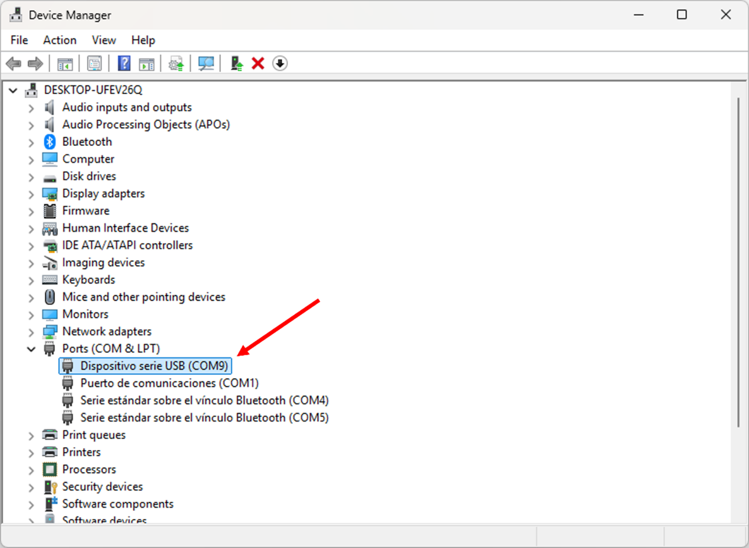Click the Properties toolbar icon
This screenshot has height=548, width=749.
[x=95, y=64]
